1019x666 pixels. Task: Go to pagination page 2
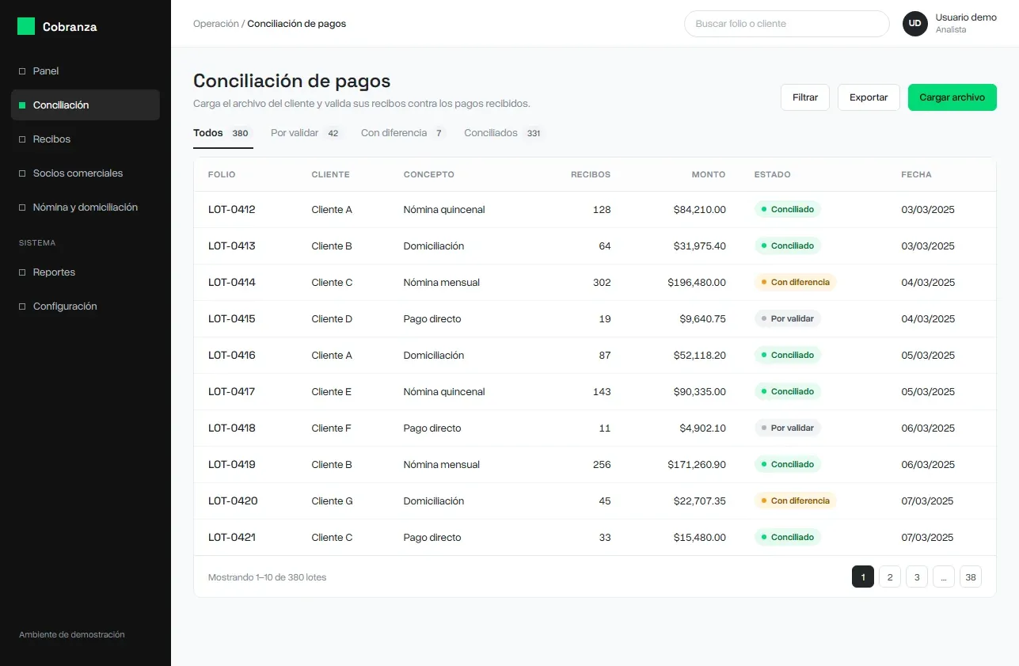(890, 577)
